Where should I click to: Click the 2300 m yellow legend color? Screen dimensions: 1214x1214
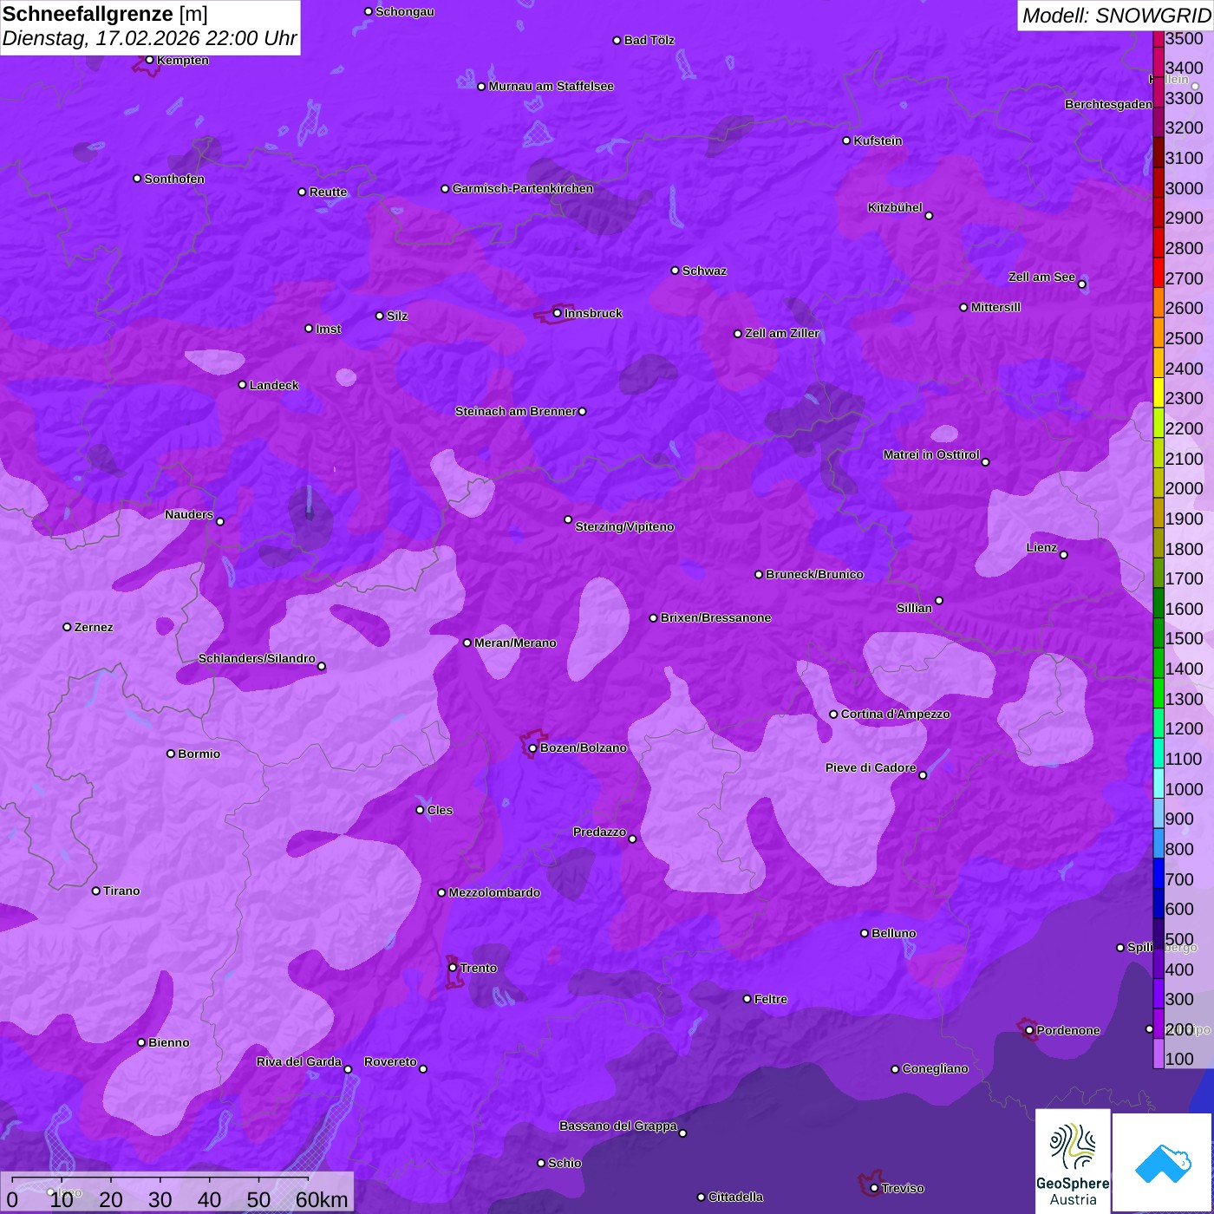pyautogui.click(x=1159, y=393)
